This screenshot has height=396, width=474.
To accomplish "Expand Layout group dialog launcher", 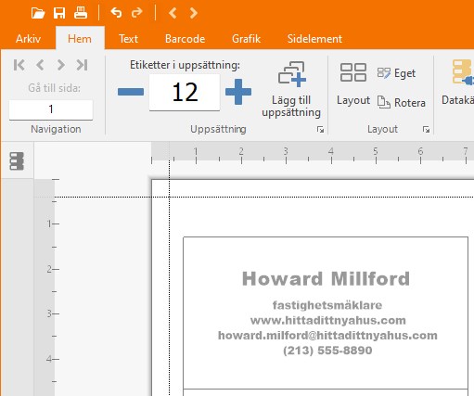I will (426, 130).
